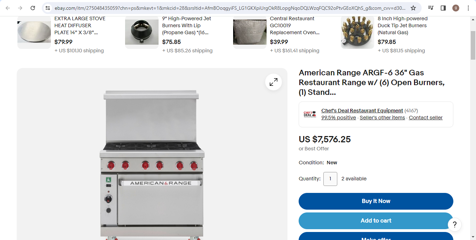
Task: Click the Add to cart button
Action: pos(376,221)
